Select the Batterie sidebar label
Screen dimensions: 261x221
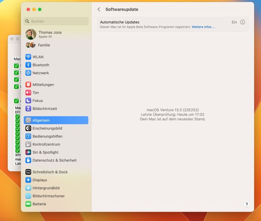point(39,204)
